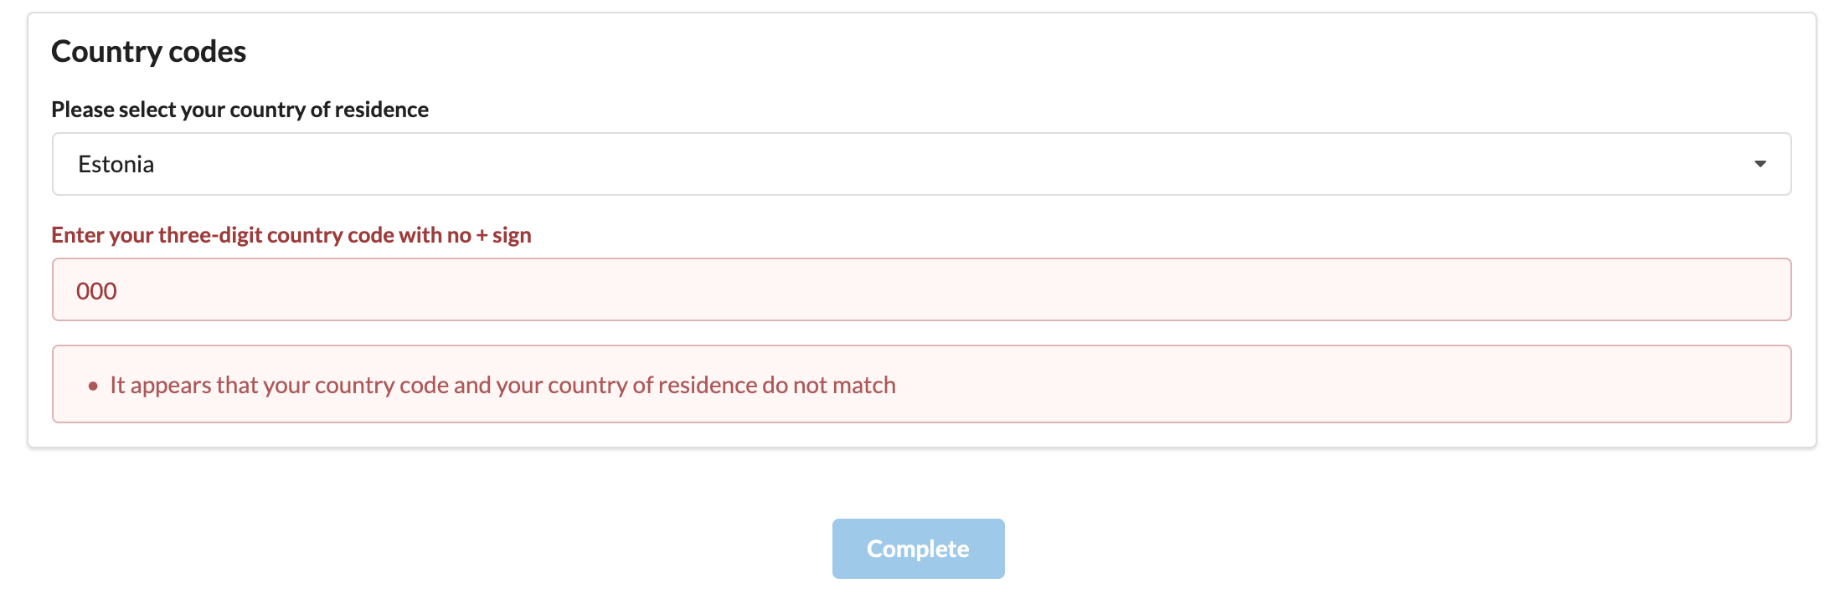The width and height of the screenshot is (1839, 609).
Task: Click the bullet point in the error box
Action: point(93,386)
